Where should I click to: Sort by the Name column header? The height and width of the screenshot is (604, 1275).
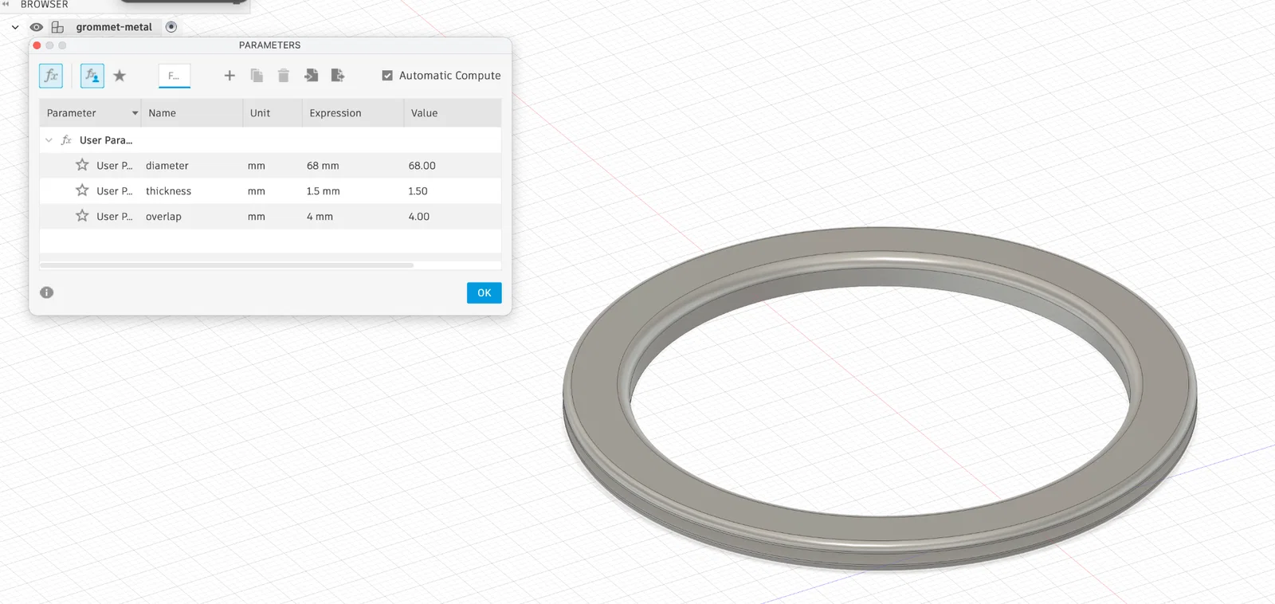[192, 113]
